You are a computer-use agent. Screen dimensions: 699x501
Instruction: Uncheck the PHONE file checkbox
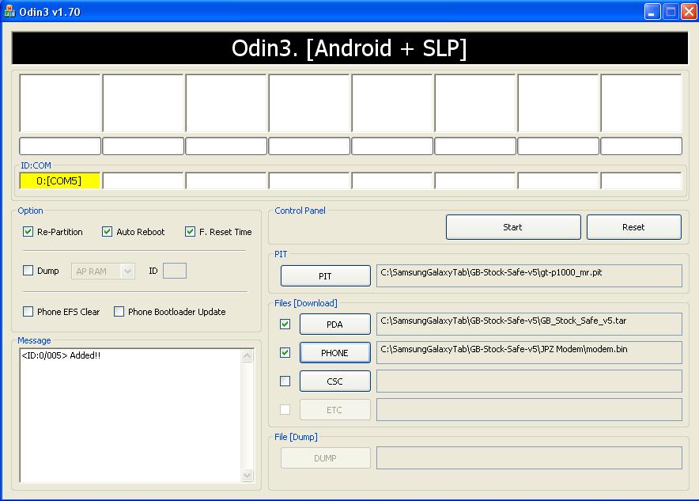click(x=285, y=352)
